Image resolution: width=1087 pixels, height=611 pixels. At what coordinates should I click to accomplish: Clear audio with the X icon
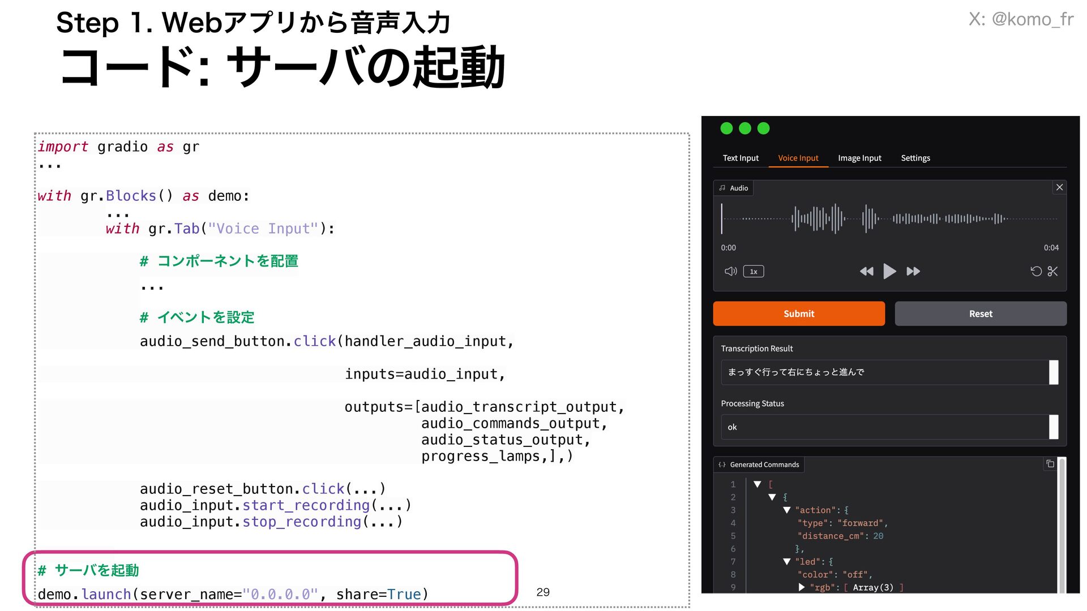pos(1059,187)
